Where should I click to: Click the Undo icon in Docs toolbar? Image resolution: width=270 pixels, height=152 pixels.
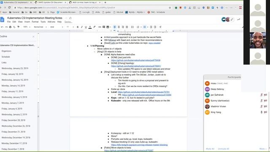tap(2, 27)
